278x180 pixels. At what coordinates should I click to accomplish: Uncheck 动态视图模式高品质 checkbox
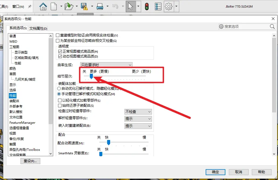point(60,56)
